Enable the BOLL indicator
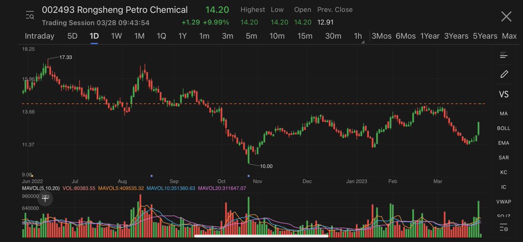This screenshot has height=242, width=523. tap(504, 128)
